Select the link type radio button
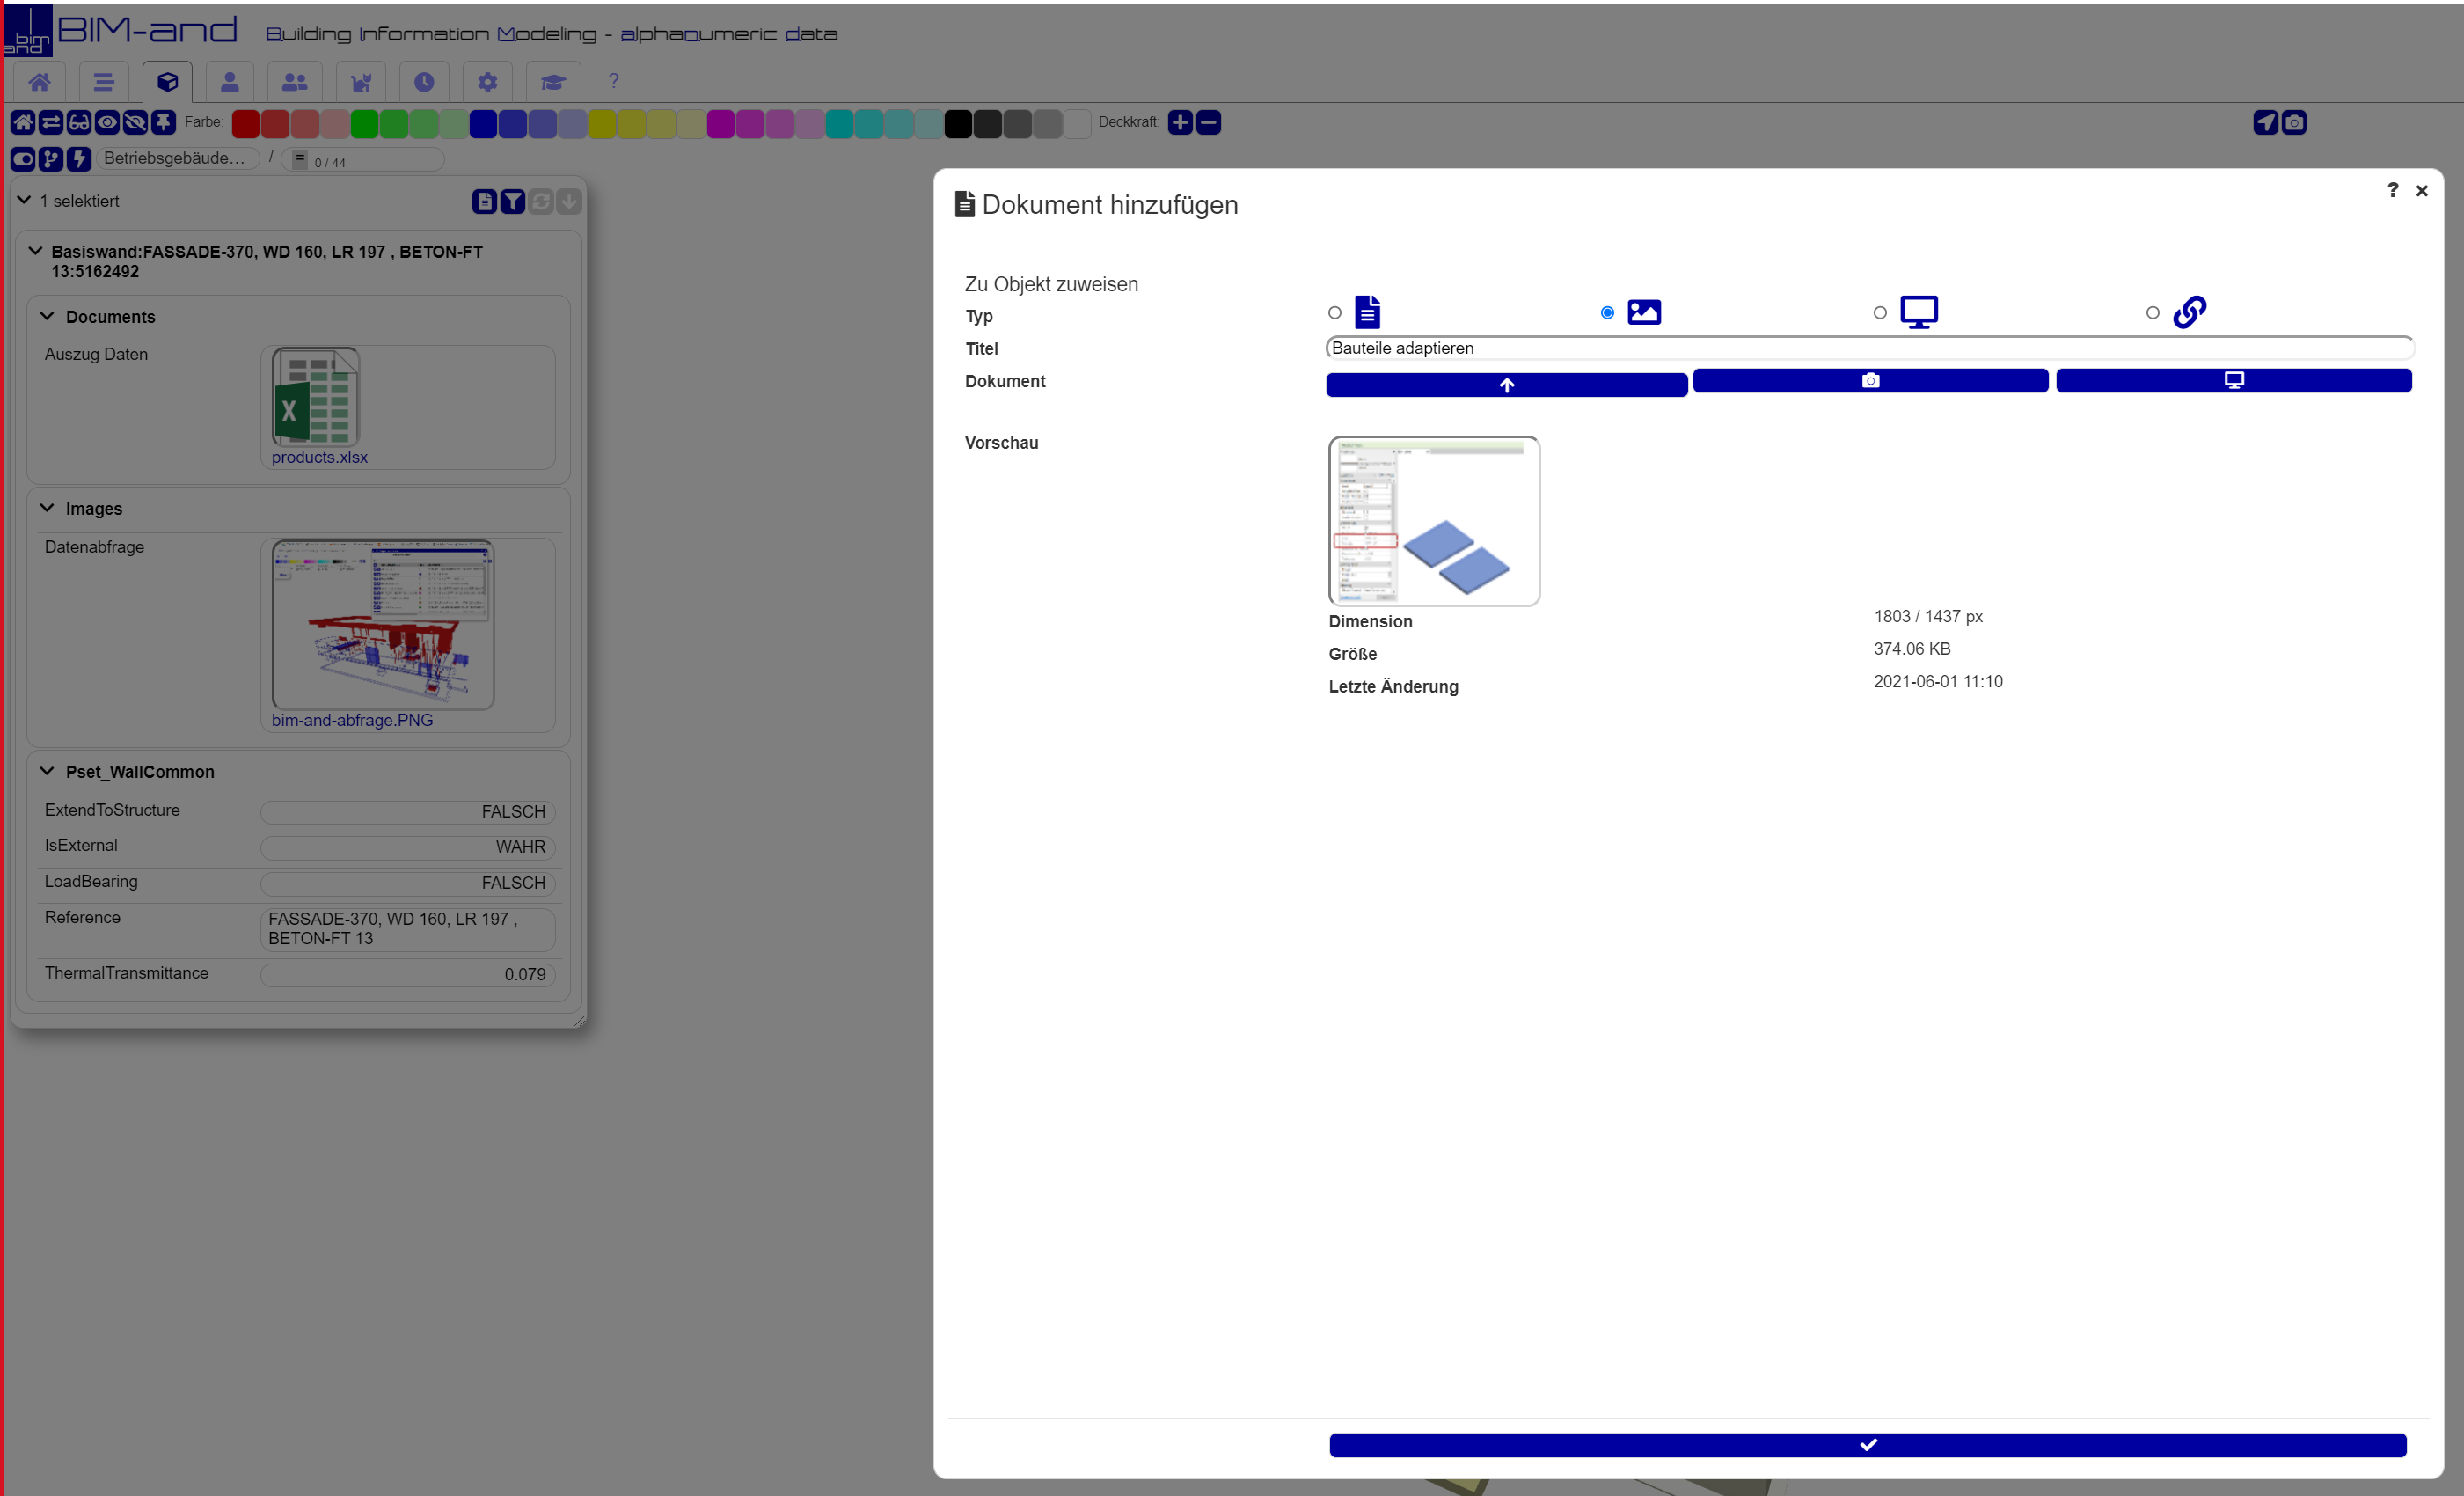The width and height of the screenshot is (2464, 1496). (2153, 313)
